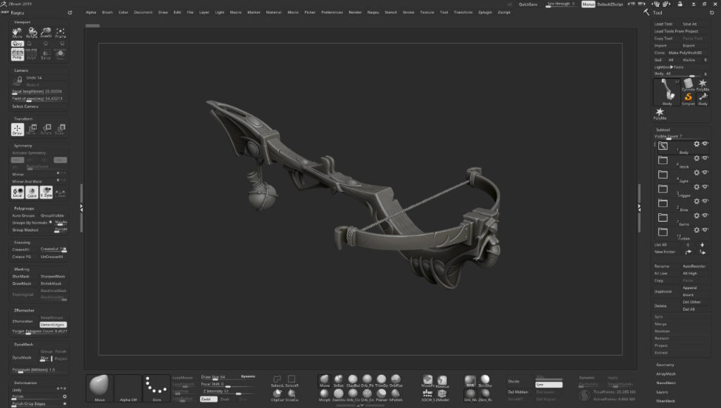Image resolution: width=721 pixels, height=408 pixels.
Task: Activate the SelectLasso tool
Action: (x=277, y=381)
